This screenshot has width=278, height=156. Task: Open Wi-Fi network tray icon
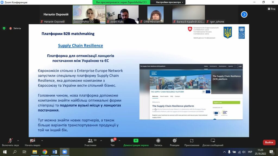(239, 152)
